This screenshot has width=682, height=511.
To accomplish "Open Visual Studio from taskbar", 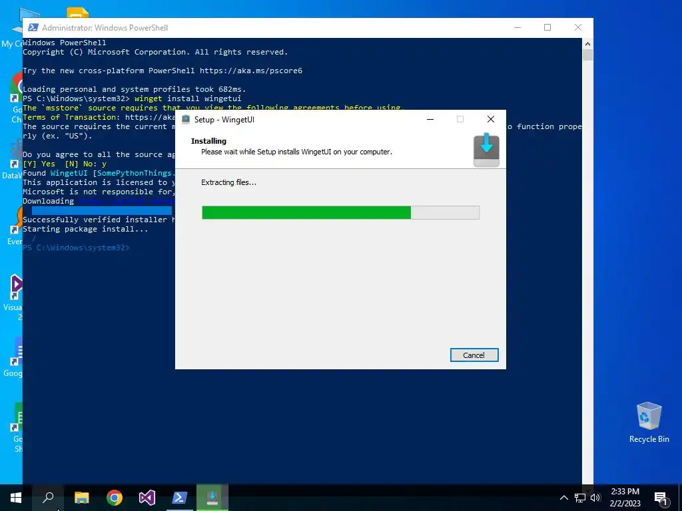I will point(147,498).
